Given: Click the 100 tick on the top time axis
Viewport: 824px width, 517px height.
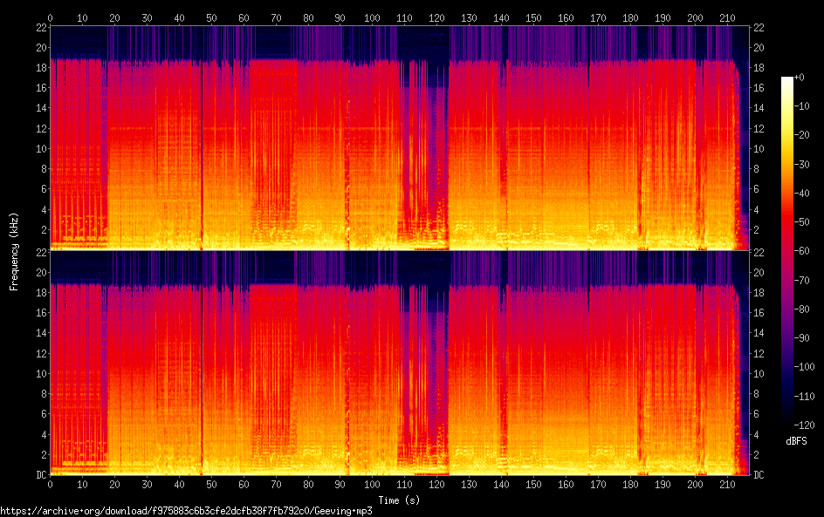Looking at the screenshot, I should pyautogui.click(x=373, y=17).
